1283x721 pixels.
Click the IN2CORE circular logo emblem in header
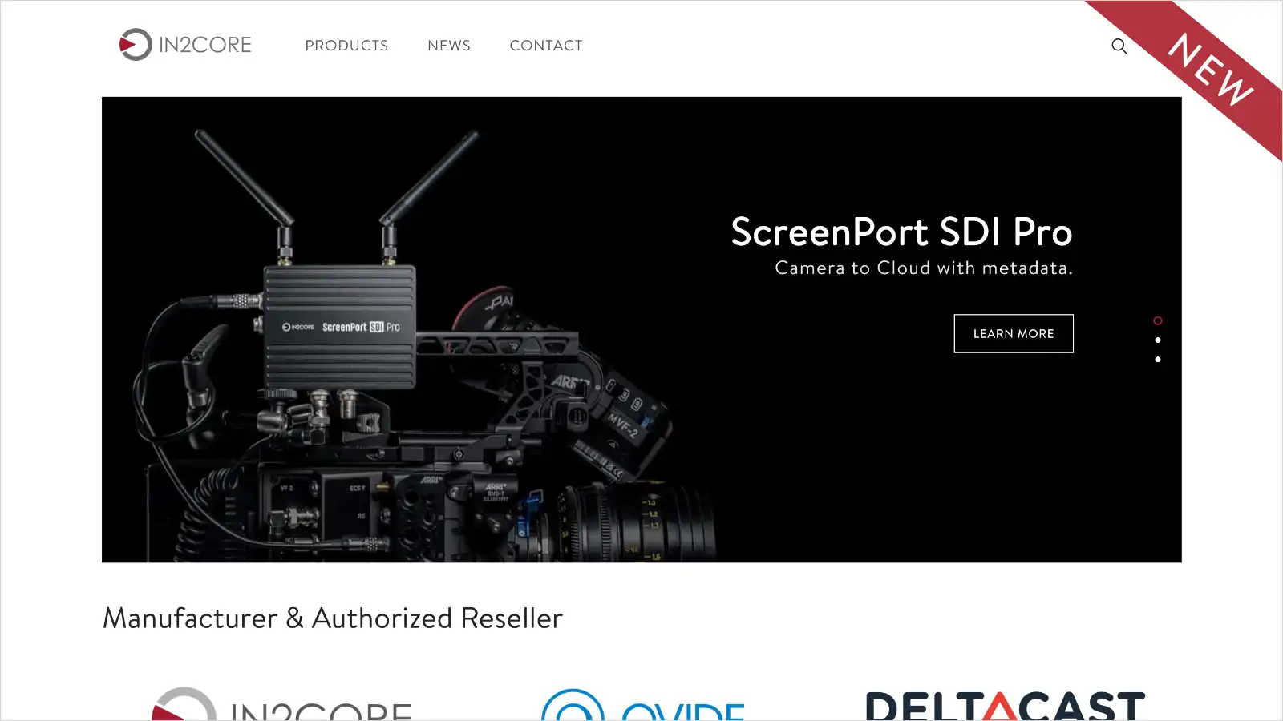pyautogui.click(x=135, y=45)
